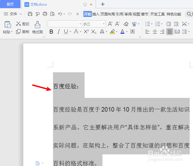Screen dimensions: 193x166
Task: Expand the bulleted list dropdown arrow
Action: (152, 24)
